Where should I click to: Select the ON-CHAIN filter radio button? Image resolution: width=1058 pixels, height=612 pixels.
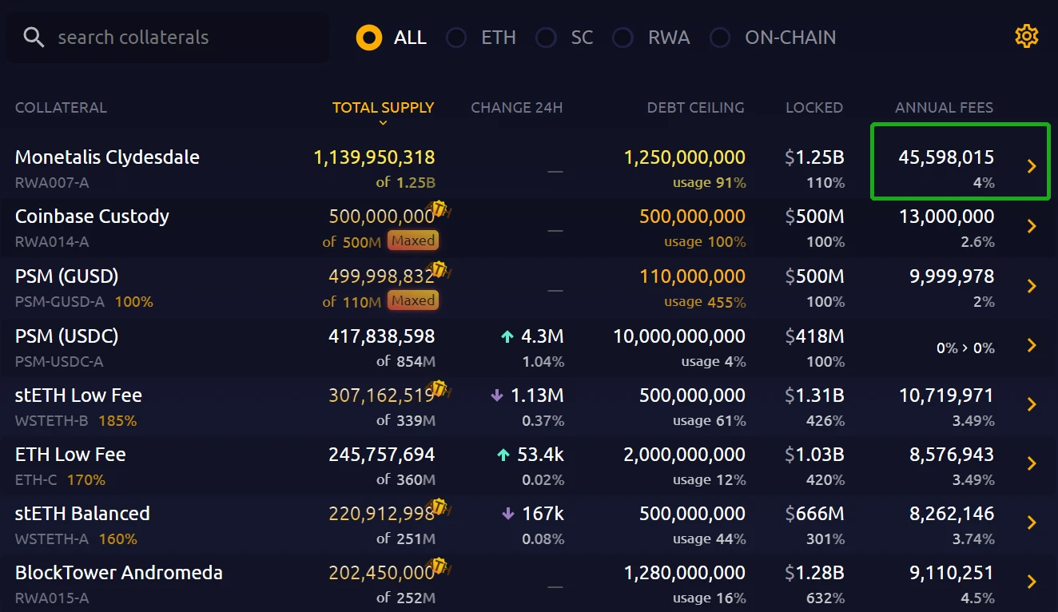[x=720, y=38]
